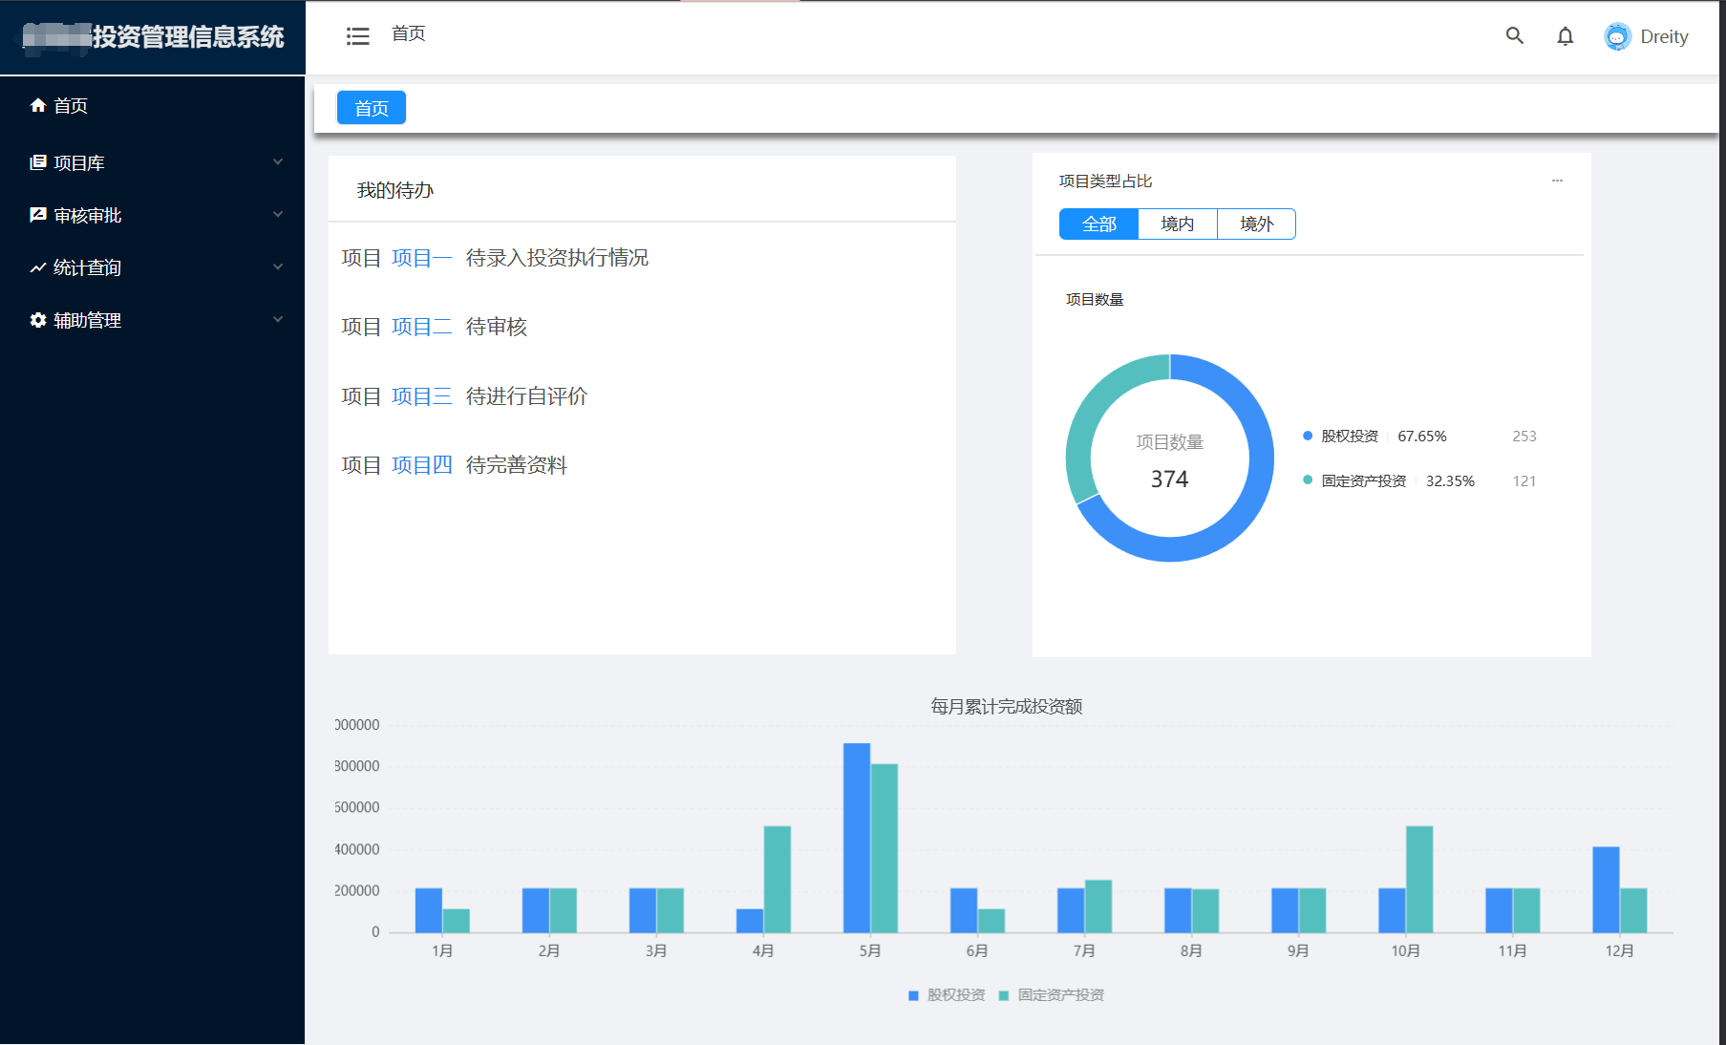
Task: Click 待录入投资执行情况 todo text
Action: click(x=557, y=258)
